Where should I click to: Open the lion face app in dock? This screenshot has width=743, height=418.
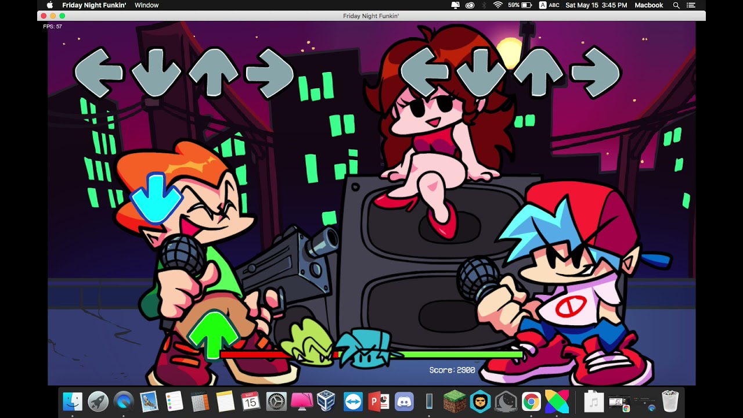pos(480,401)
